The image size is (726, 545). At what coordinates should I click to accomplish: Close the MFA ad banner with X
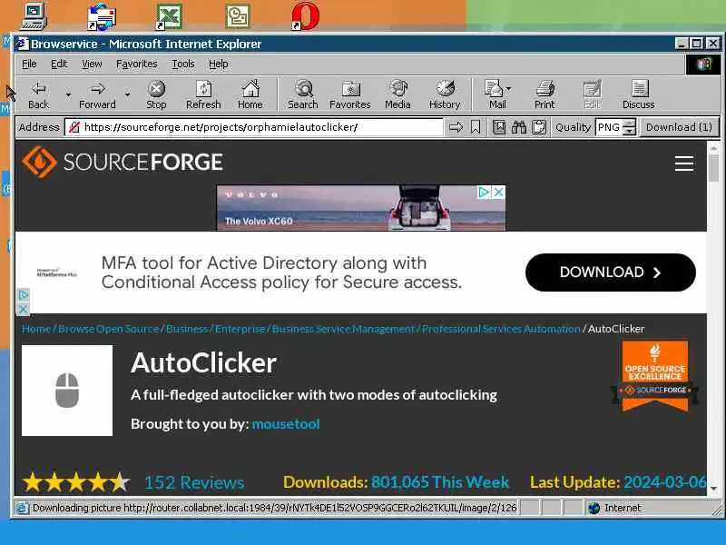24,309
